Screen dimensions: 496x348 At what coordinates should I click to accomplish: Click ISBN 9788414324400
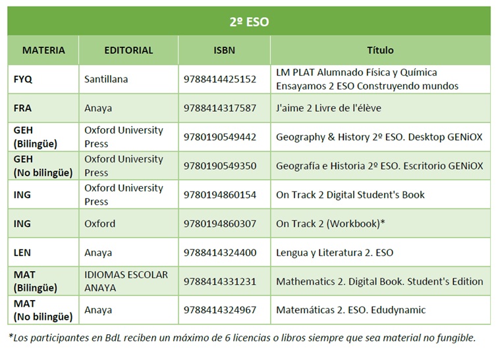[x=220, y=253]
